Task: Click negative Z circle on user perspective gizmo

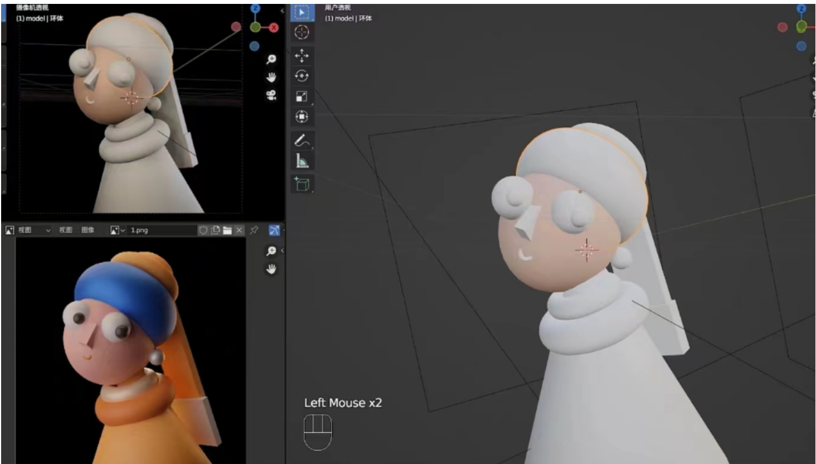Action: click(x=802, y=46)
